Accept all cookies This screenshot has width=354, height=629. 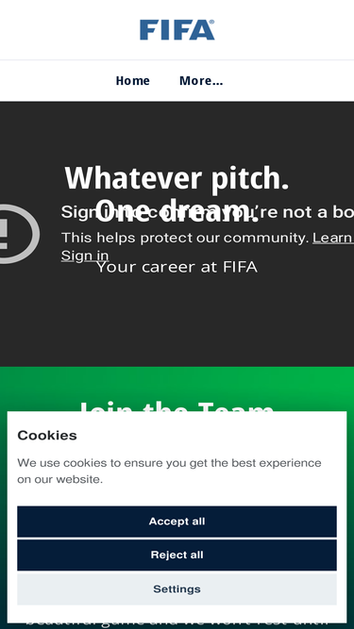[x=177, y=521]
